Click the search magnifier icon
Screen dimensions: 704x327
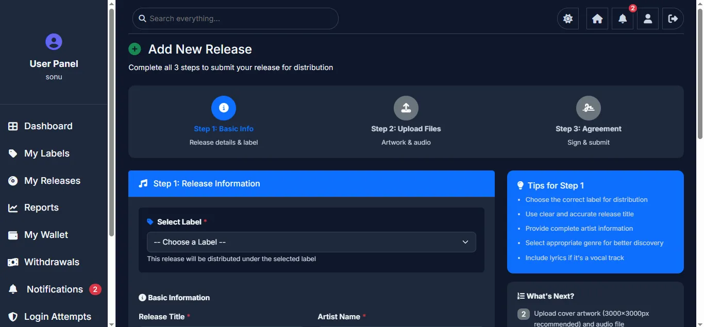(143, 19)
